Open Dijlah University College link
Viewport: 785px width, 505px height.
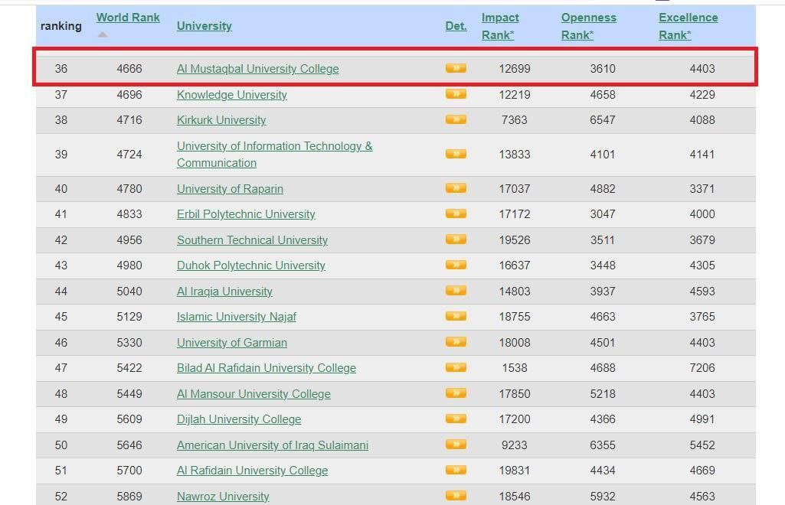[x=239, y=419]
